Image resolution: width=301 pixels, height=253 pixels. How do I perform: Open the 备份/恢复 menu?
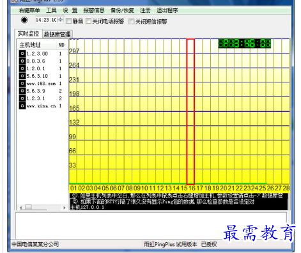122,10
